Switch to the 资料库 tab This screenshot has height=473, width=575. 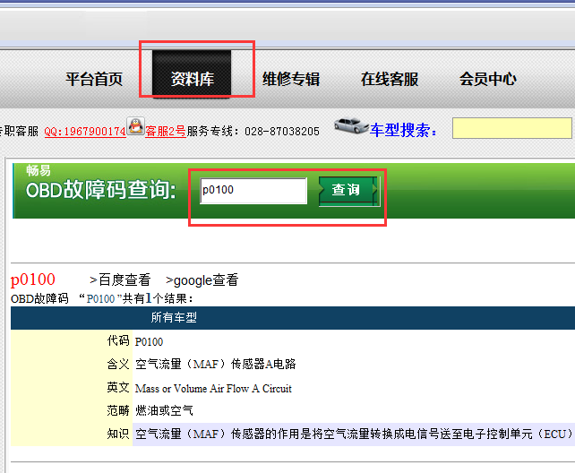click(192, 73)
